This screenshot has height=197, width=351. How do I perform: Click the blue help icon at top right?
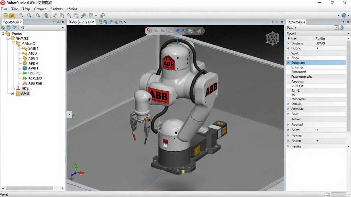click(344, 15)
